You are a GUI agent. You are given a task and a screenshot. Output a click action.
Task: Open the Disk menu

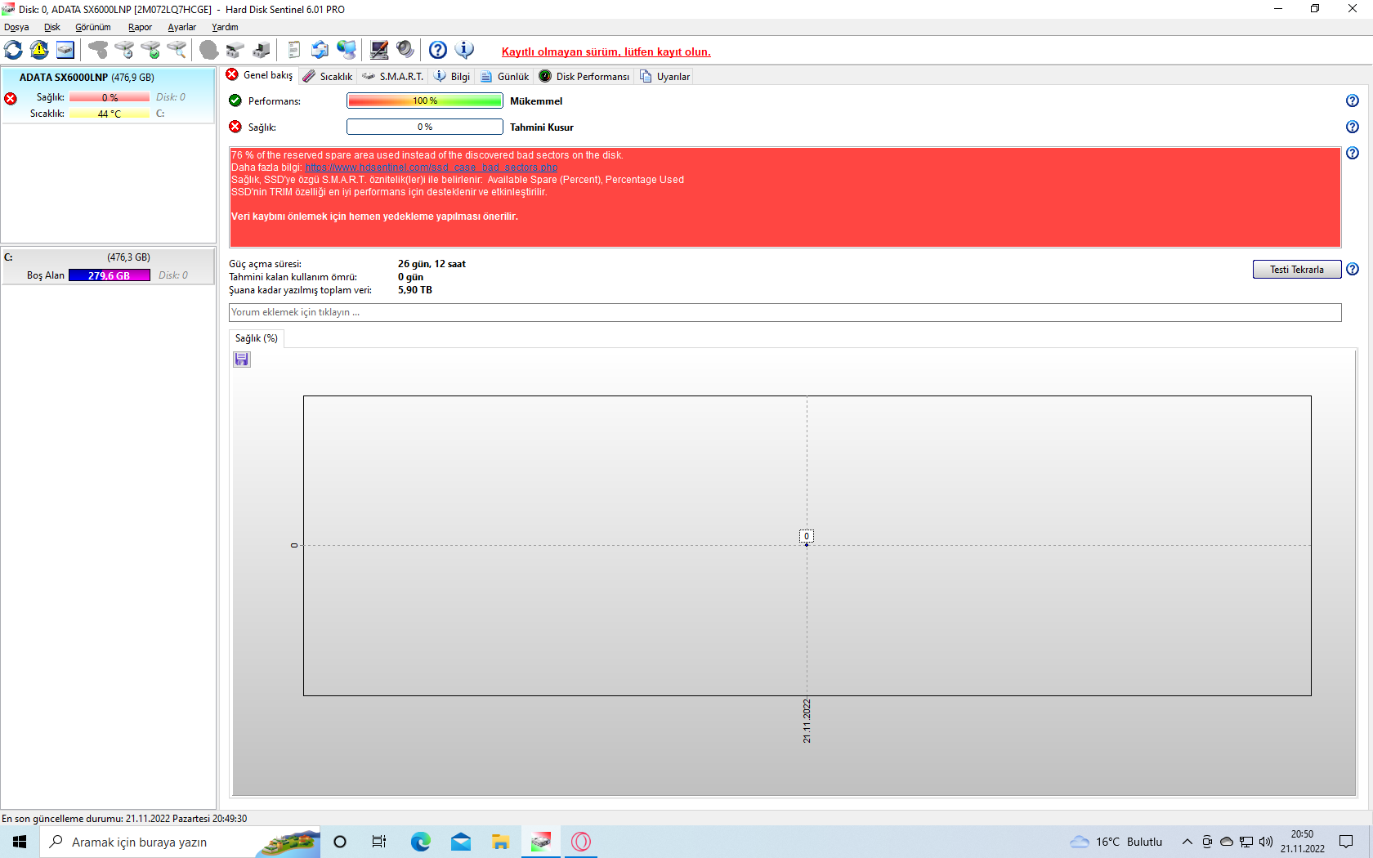coord(52,27)
